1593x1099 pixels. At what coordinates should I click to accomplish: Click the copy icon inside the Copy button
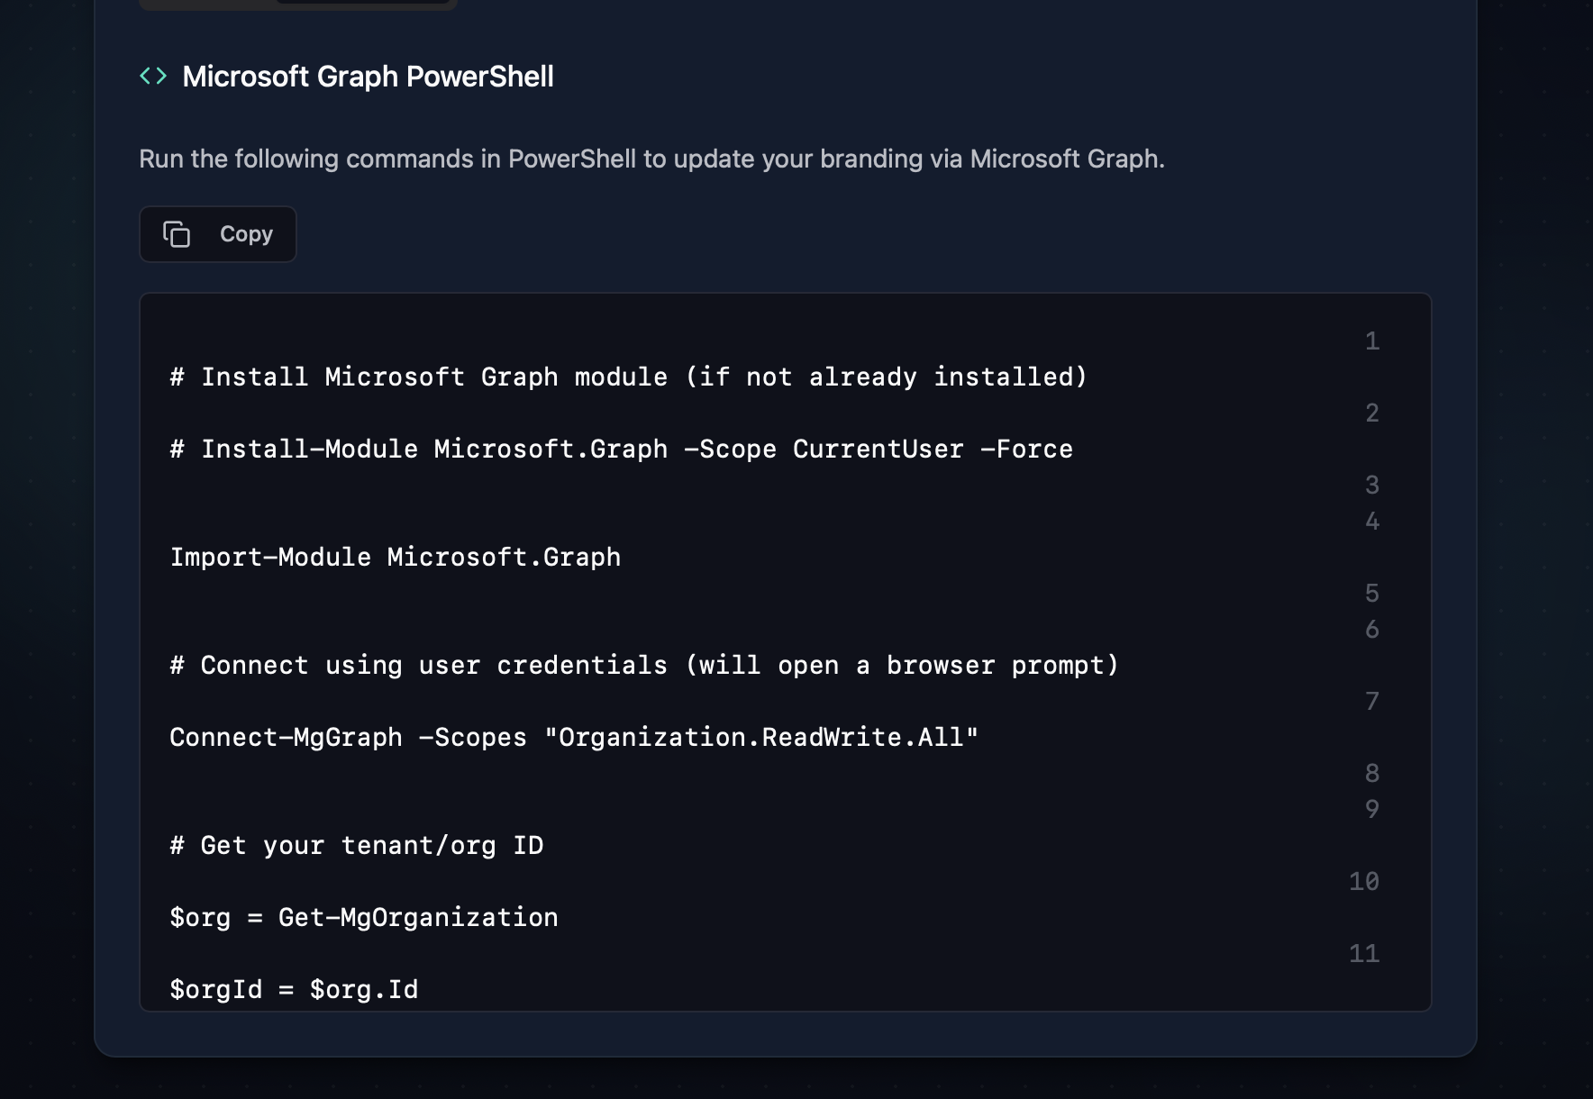pos(178,234)
